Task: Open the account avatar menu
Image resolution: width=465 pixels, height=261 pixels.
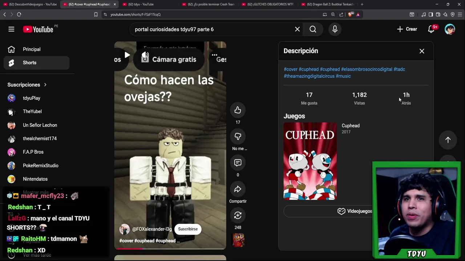Action: pos(450,29)
